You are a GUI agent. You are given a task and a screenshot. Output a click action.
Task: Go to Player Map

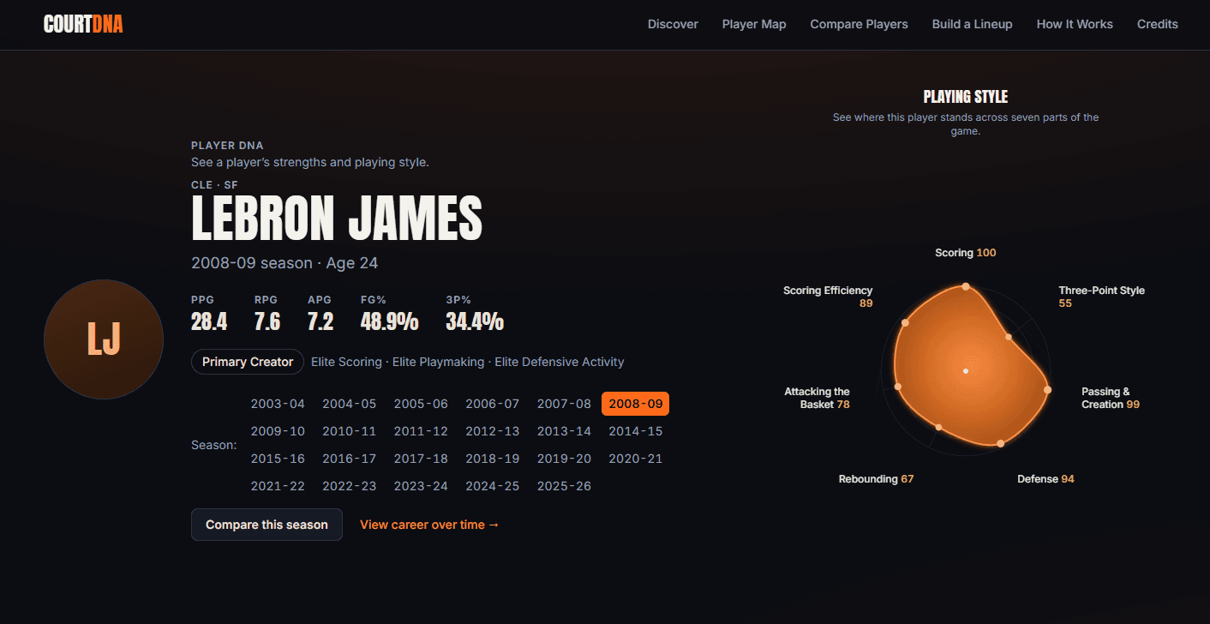pos(754,24)
